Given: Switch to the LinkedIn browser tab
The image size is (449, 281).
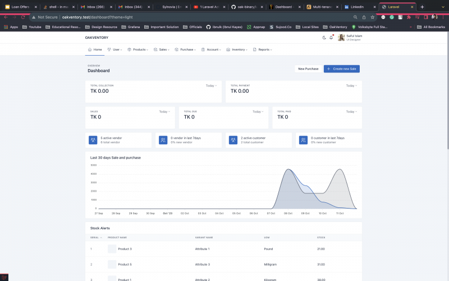Looking at the screenshot, I should 356,7.
